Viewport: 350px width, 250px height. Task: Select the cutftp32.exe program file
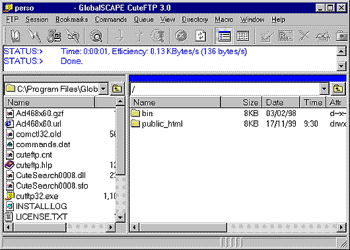click(x=32, y=196)
